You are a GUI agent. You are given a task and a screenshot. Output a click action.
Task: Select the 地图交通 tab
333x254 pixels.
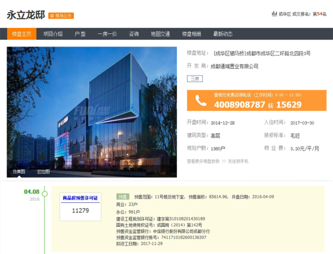[160, 34]
